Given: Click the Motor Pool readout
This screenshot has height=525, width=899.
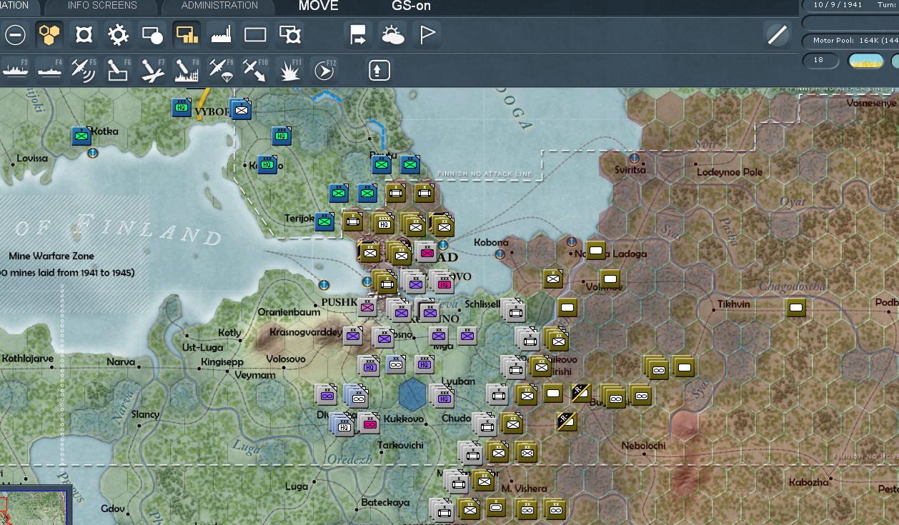Looking at the screenshot, I should [x=855, y=41].
